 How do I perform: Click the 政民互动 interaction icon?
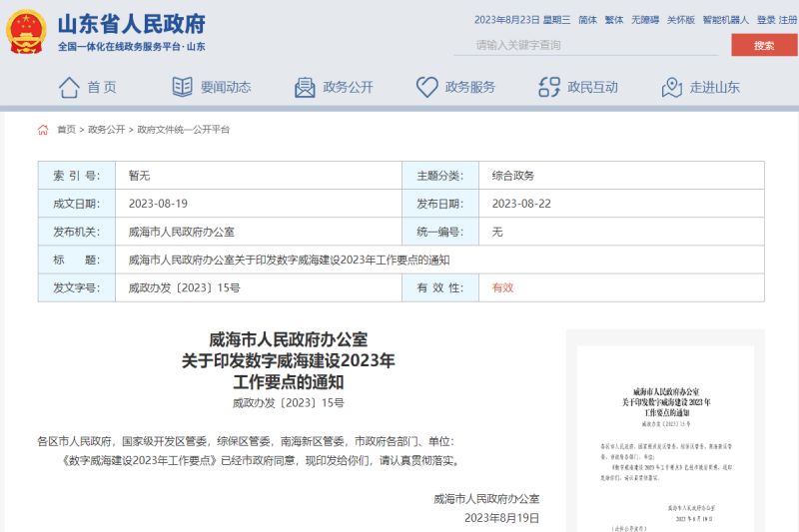(x=549, y=87)
